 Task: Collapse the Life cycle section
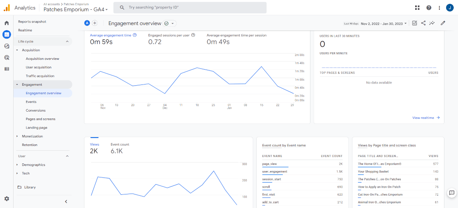(x=67, y=42)
